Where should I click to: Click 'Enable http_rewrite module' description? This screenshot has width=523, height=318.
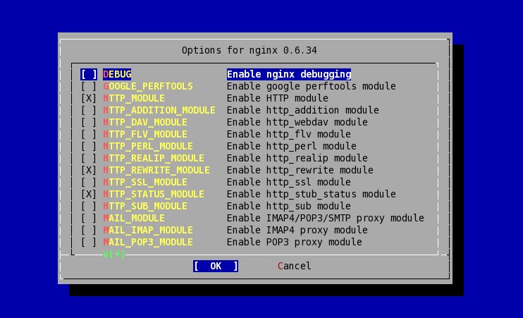[300, 170]
